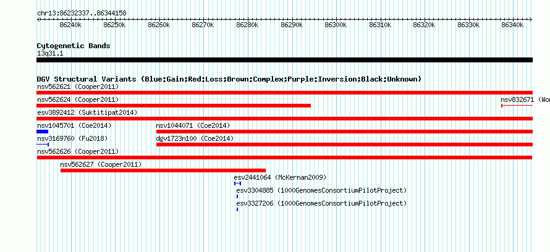This screenshot has width=550, height=252.
Task: Open dgv1723n100 (Coe2014) label
Action: coord(195,138)
